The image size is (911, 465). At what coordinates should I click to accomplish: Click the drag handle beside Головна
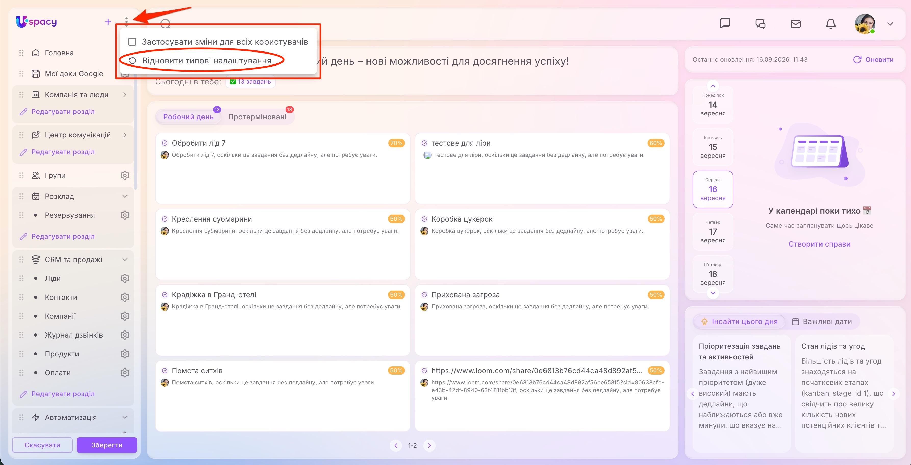pyautogui.click(x=21, y=53)
